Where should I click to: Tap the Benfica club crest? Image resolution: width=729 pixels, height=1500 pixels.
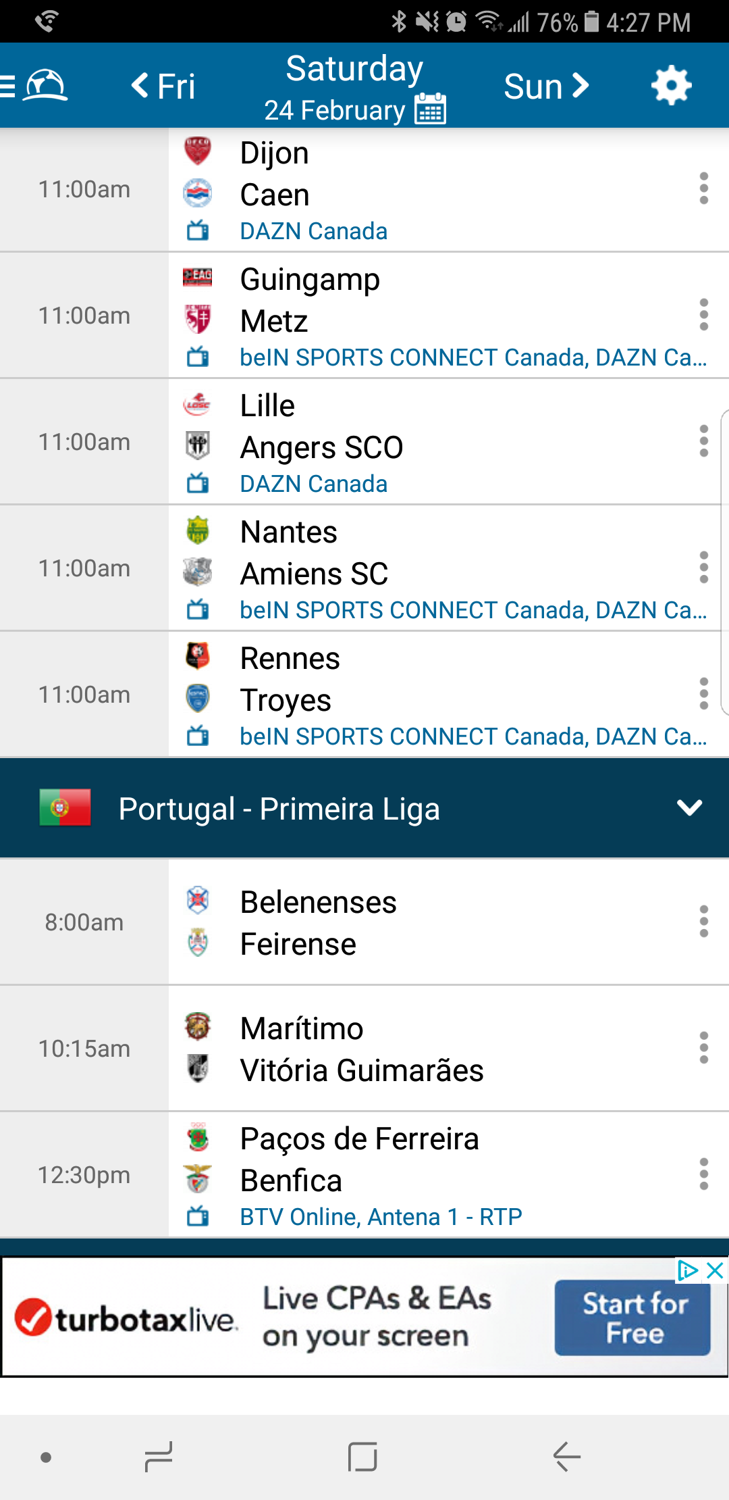pyautogui.click(x=198, y=1179)
